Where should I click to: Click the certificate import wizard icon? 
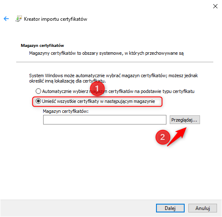point(19,19)
